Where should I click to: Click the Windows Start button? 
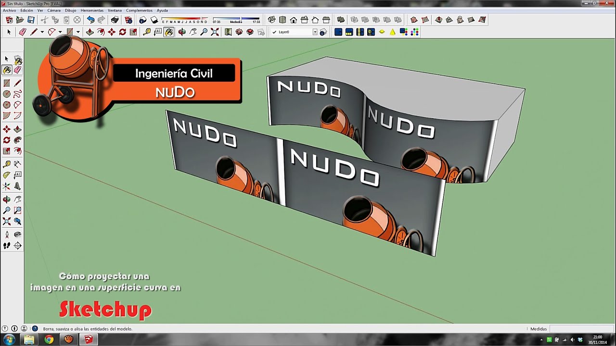(9, 340)
